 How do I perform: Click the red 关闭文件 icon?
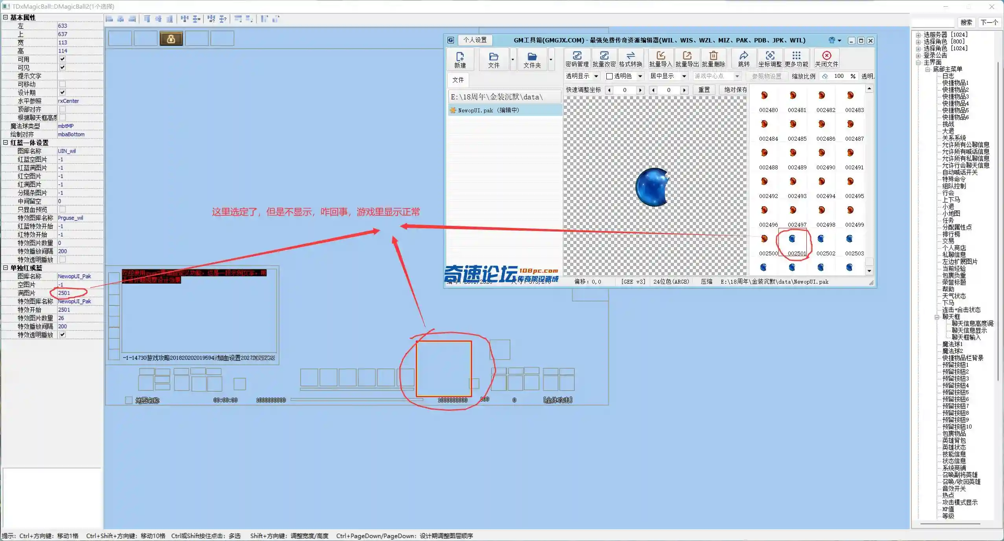click(826, 59)
